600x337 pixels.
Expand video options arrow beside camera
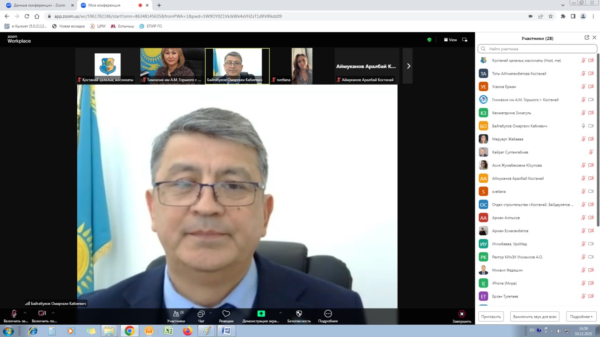point(53,313)
